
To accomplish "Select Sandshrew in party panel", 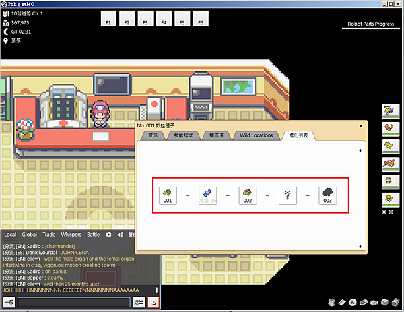I will [391, 146].
